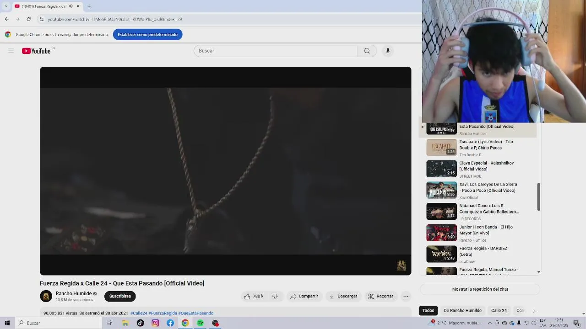Play Xavi Poco a Poco playlist thumbnail
586x329 pixels.
coord(441,190)
